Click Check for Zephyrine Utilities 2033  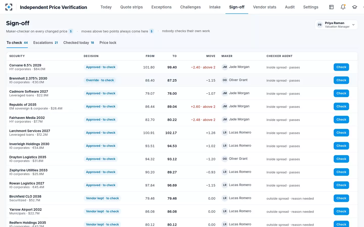point(341,172)
